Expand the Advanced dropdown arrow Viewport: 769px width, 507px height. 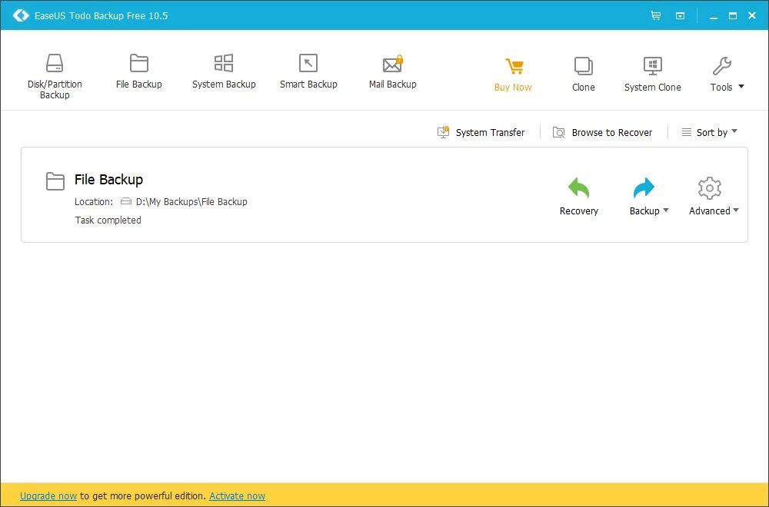735,210
